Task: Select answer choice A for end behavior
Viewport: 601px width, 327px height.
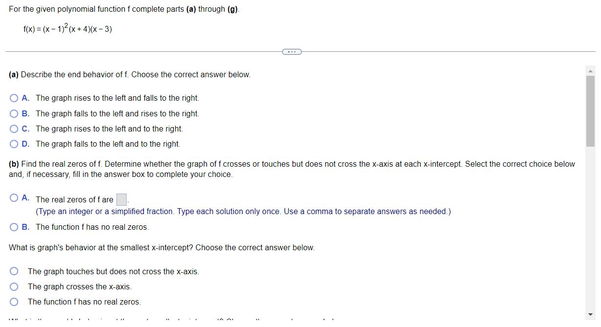Action: [x=14, y=98]
